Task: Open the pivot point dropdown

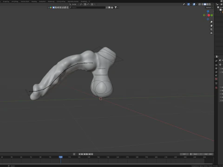Action: [x=81, y=4]
